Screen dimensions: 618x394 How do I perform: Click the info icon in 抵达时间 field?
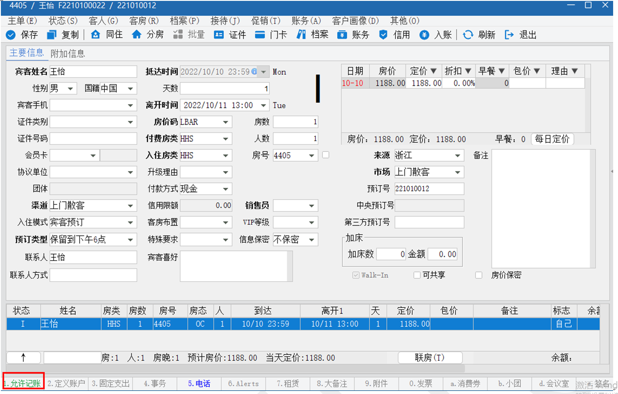point(254,72)
